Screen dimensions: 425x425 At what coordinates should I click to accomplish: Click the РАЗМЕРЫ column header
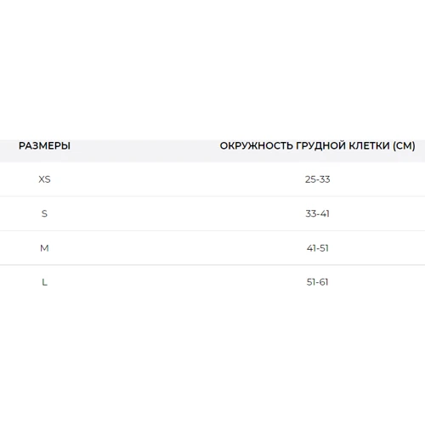click(44, 145)
